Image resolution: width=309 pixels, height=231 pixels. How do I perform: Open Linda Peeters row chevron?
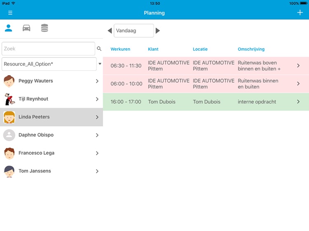click(97, 117)
